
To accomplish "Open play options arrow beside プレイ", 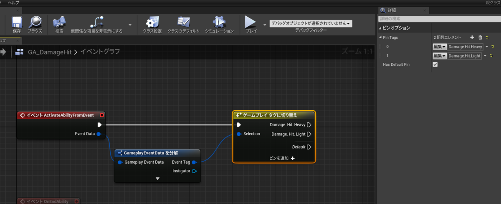I will (x=265, y=25).
